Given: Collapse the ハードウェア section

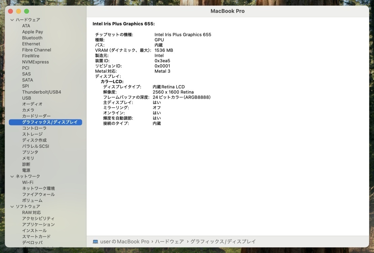Looking at the screenshot, I should click(12, 20).
